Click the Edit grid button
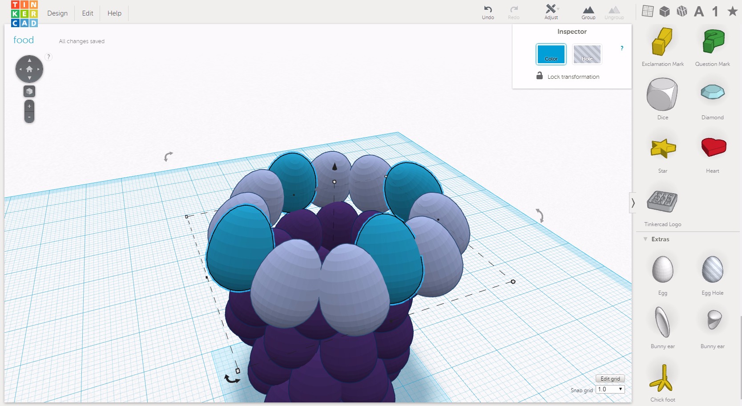Viewport: 742px width, 406px height. (x=610, y=379)
